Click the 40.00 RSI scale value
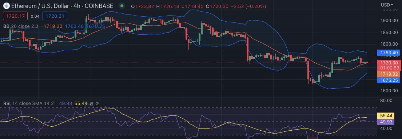The height and width of the screenshot is (139, 402). (x=387, y=128)
